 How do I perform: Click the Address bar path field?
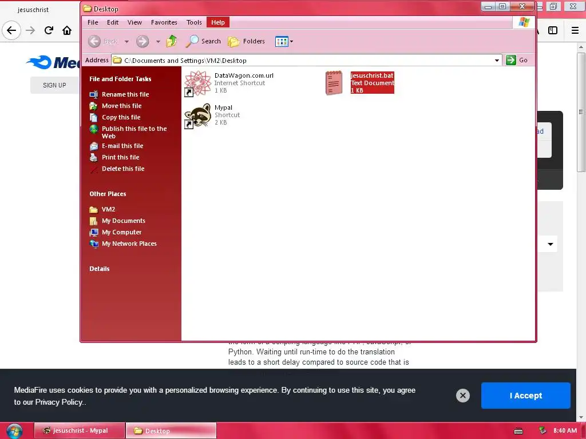click(307, 61)
